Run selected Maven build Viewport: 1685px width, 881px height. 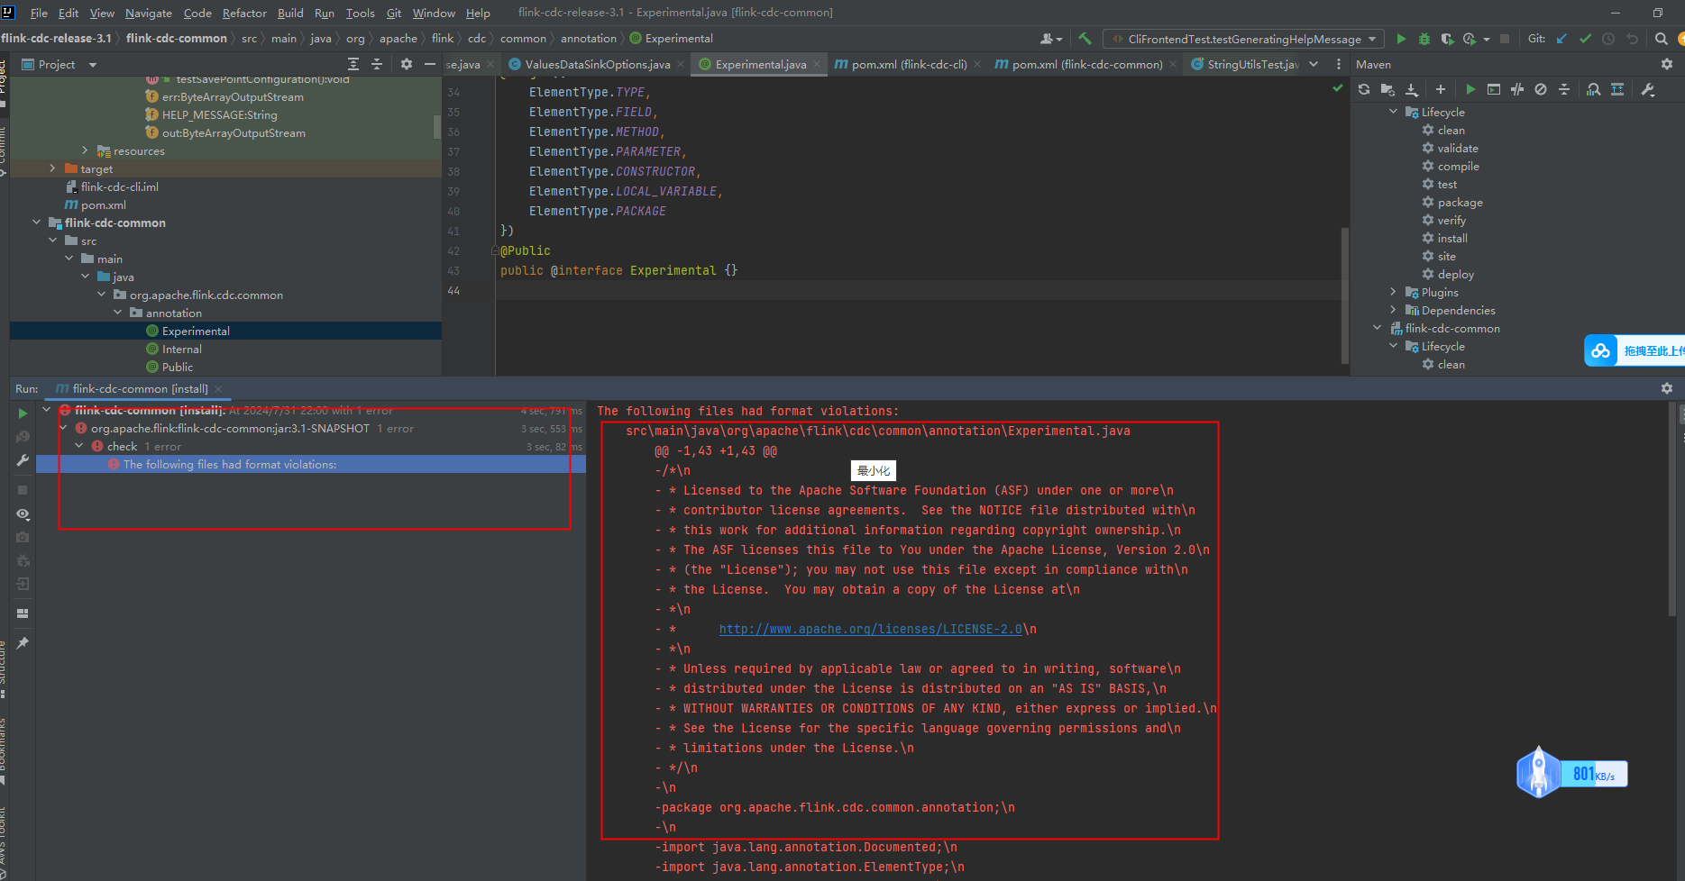(1470, 89)
